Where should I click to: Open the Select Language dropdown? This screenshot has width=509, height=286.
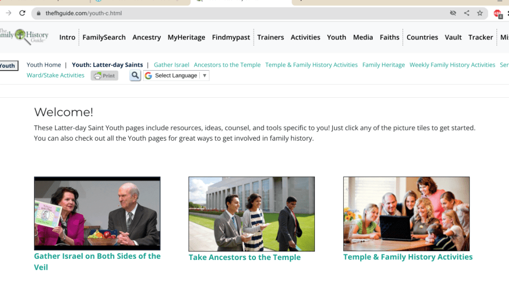(x=176, y=76)
